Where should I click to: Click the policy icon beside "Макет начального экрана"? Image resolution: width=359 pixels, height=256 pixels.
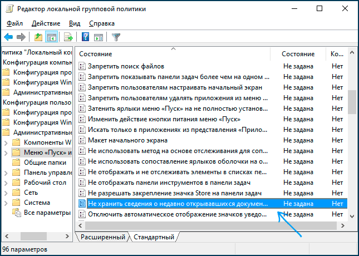[82, 140]
